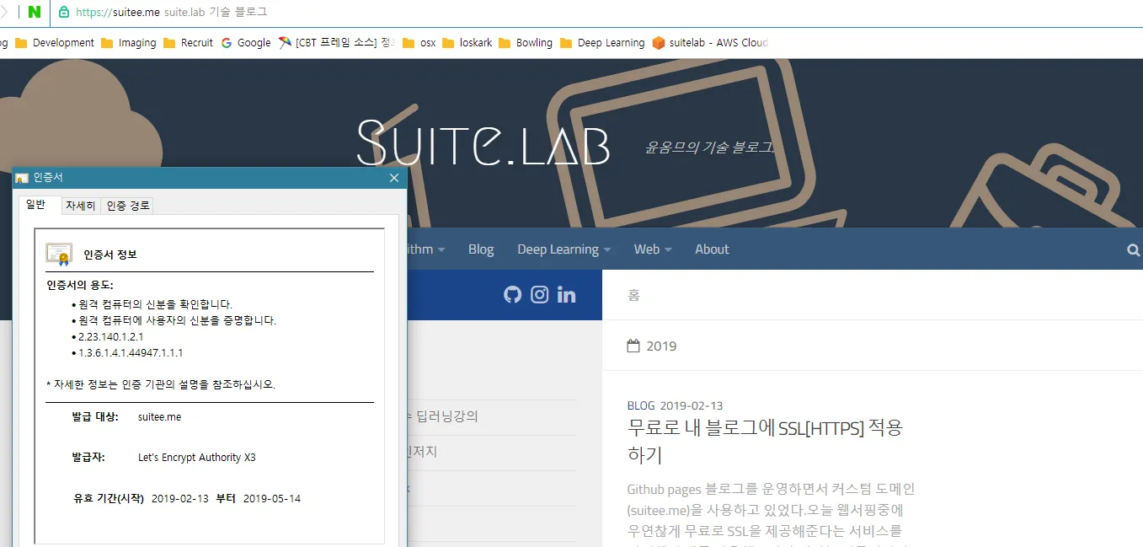
Task: Click the Naver N icon
Action: point(35,12)
